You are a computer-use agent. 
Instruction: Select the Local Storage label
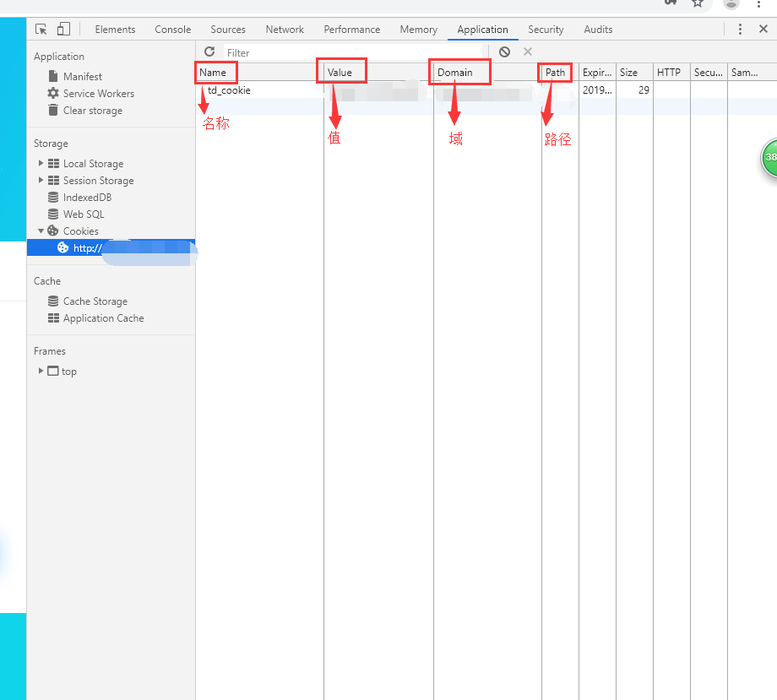[x=93, y=164]
